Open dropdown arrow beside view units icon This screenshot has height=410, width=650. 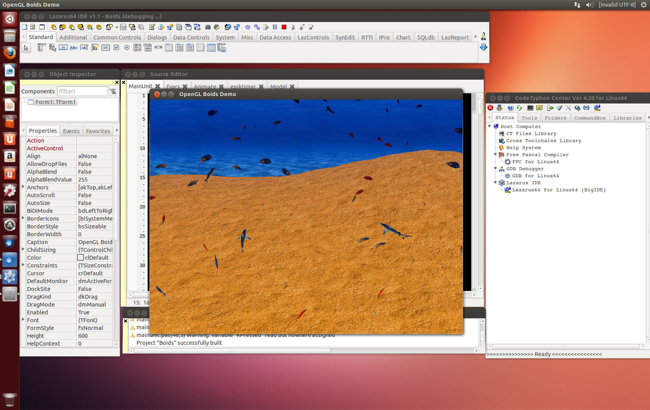click(117, 27)
